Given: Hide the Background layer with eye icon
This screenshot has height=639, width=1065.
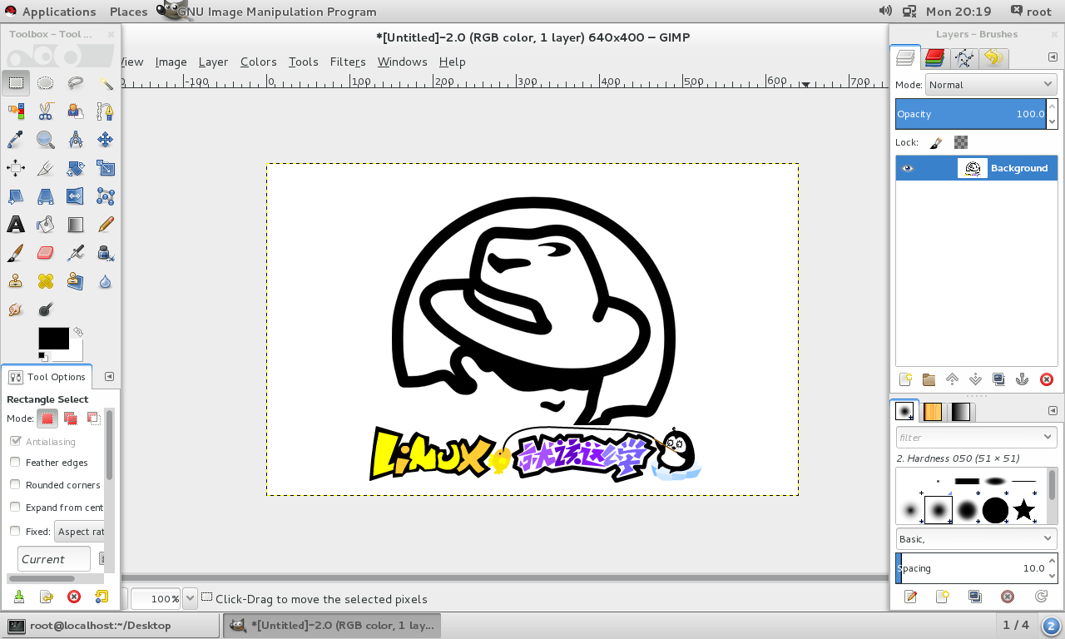Looking at the screenshot, I should pyautogui.click(x=908, y=168).
